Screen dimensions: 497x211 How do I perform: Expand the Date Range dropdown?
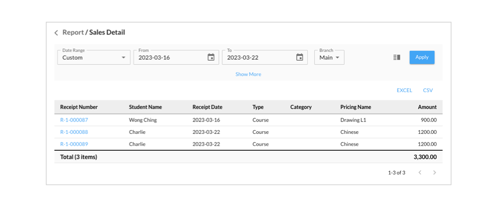(94, 57)
